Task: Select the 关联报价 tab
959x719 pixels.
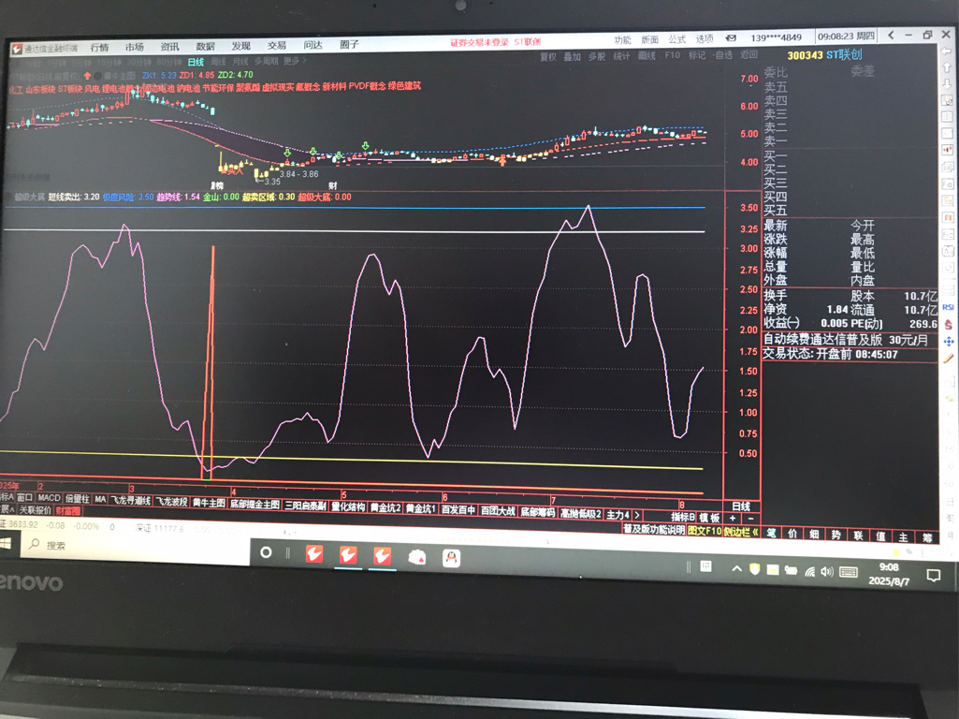Action: [x=36, y=509]
